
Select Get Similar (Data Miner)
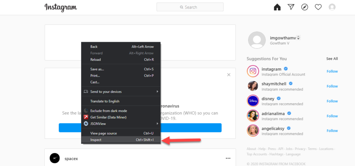click(121, 117)
